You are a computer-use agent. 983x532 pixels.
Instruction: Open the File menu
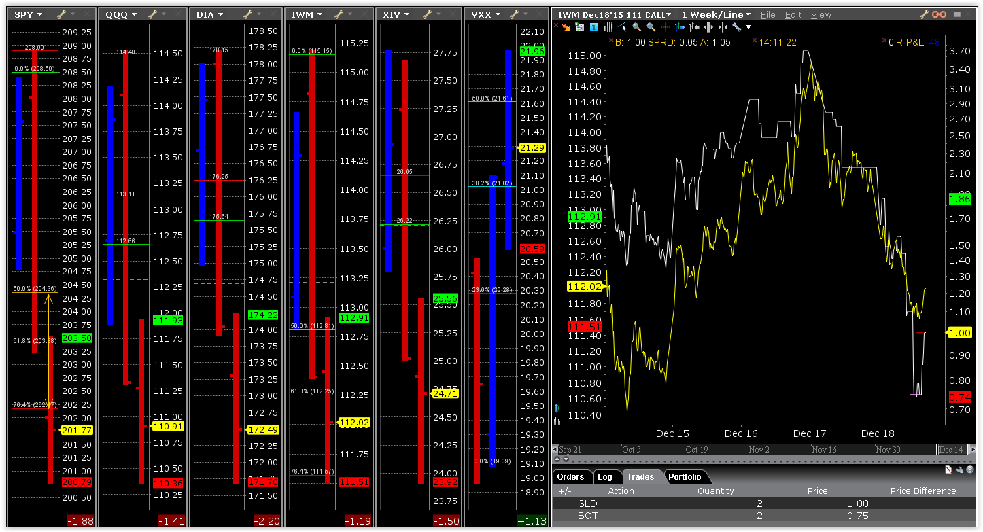(x=768, y=14)
